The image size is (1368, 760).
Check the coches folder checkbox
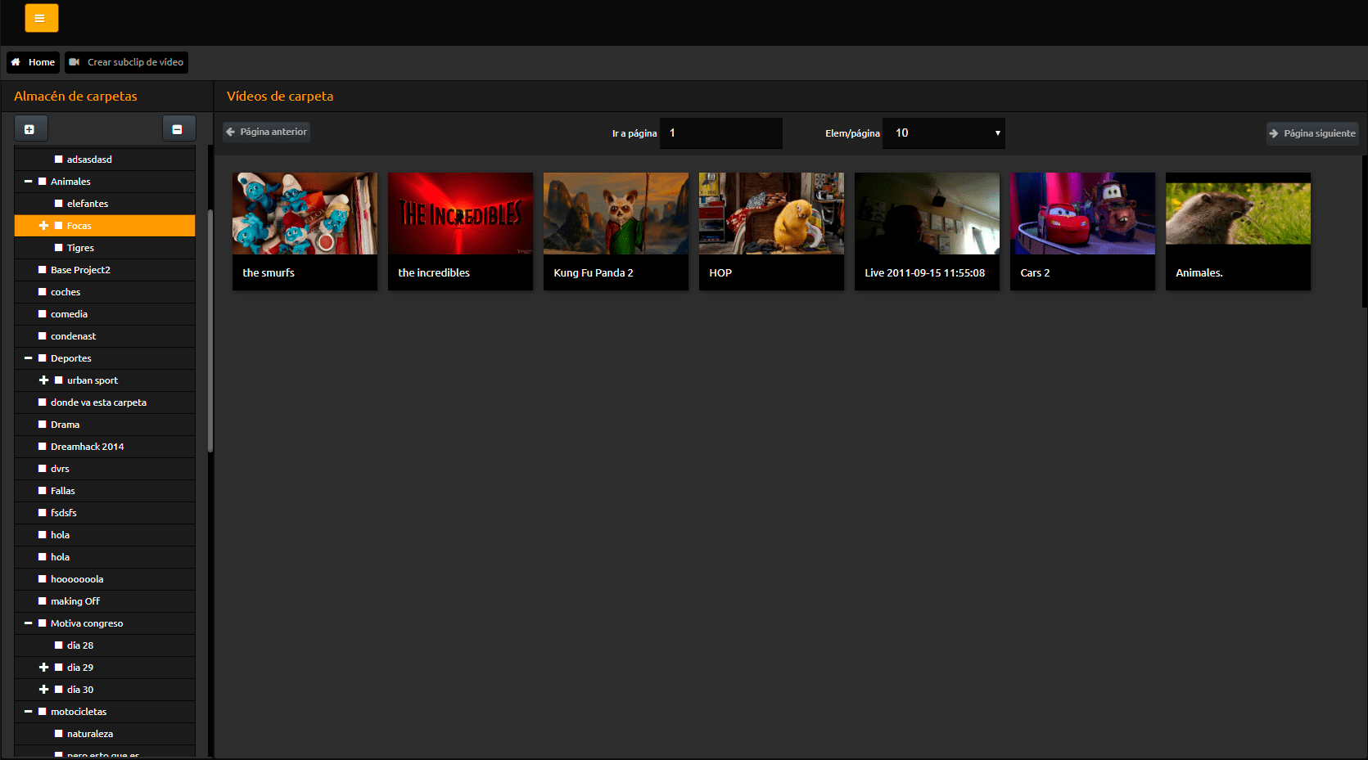pyautogui.click(x=43, y=292)
